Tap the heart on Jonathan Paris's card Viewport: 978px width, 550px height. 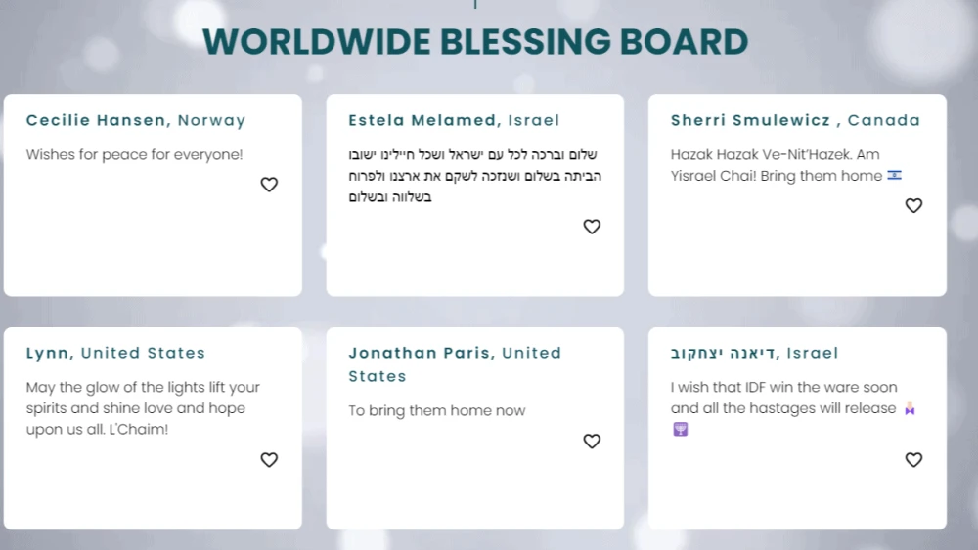592,441
